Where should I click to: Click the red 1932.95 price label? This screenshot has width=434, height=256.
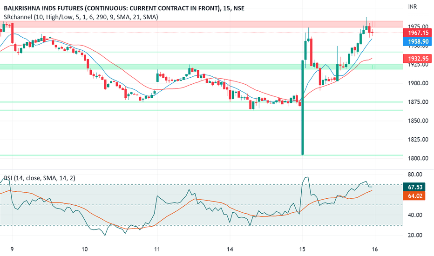[x=418, y=59]
